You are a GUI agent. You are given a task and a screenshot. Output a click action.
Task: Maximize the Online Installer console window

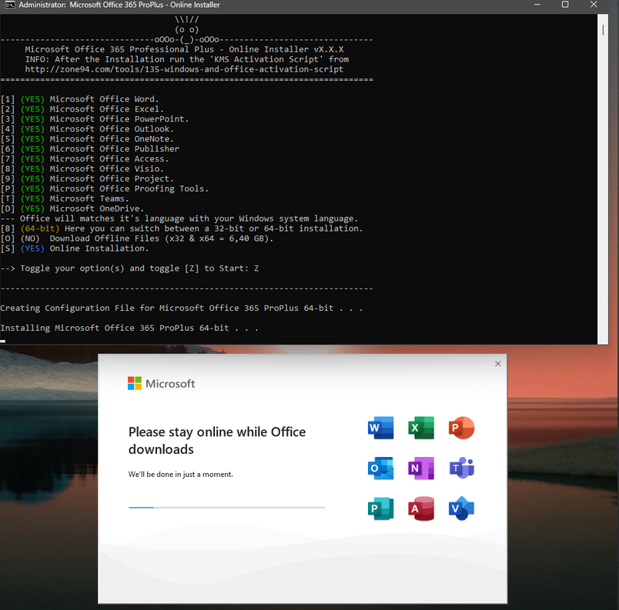[x=564, y=5]
